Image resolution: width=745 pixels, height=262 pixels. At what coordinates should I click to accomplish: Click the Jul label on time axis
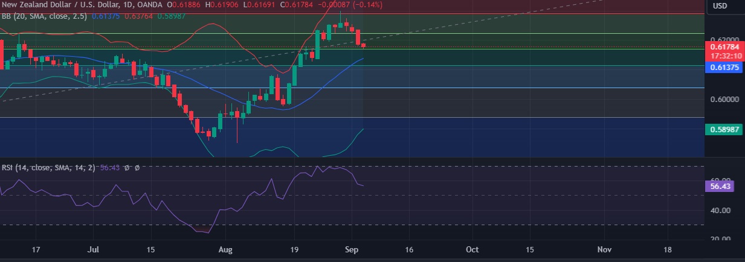pos(94,249)
